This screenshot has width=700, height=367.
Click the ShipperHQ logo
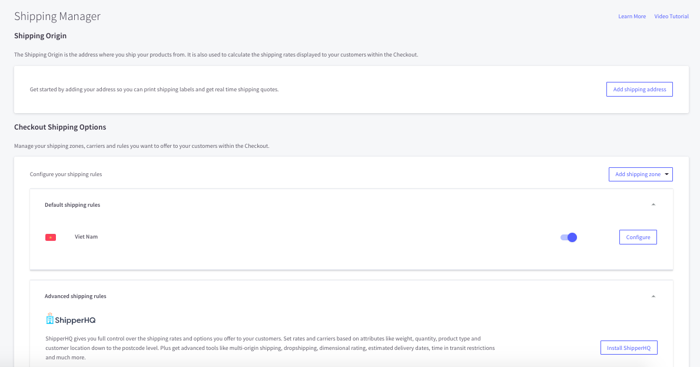[71, 319]
